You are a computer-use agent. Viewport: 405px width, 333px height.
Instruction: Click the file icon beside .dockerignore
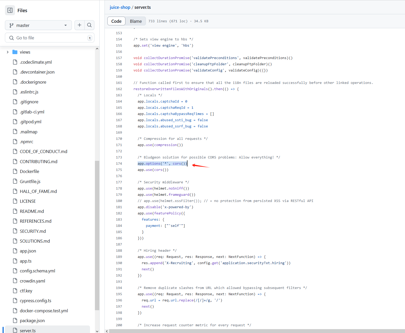click(15, 82)
